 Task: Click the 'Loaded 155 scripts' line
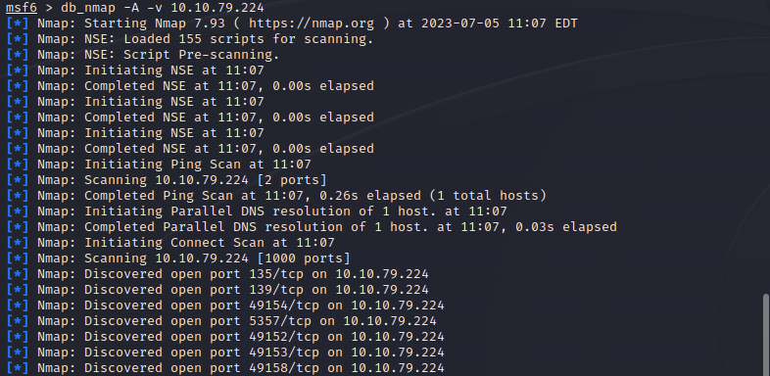(190, 39)
